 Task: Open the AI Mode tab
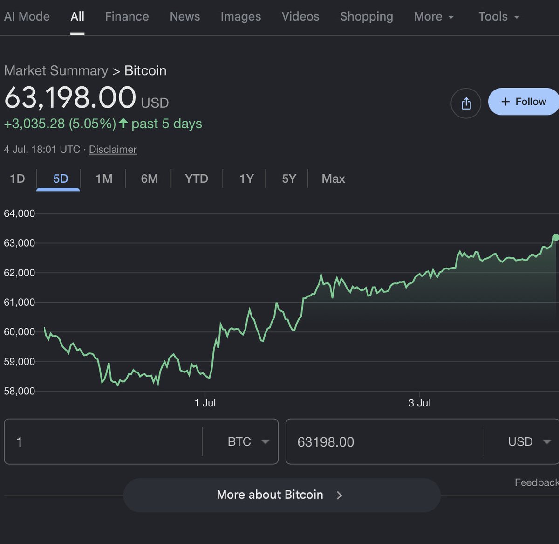tap(27, 16)
